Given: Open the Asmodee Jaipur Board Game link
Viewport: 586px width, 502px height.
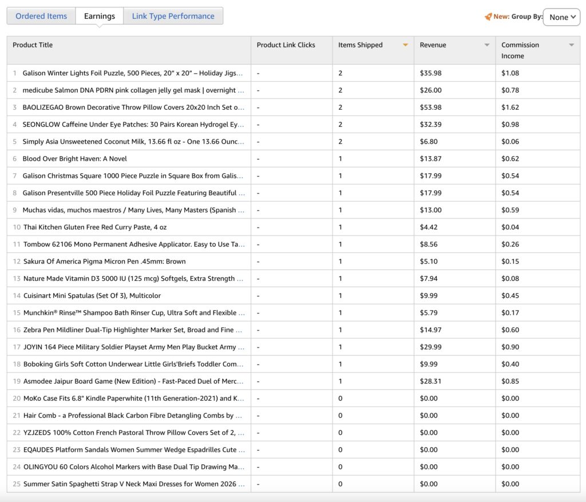Looking at the screenshot, I should pos(134,381).
